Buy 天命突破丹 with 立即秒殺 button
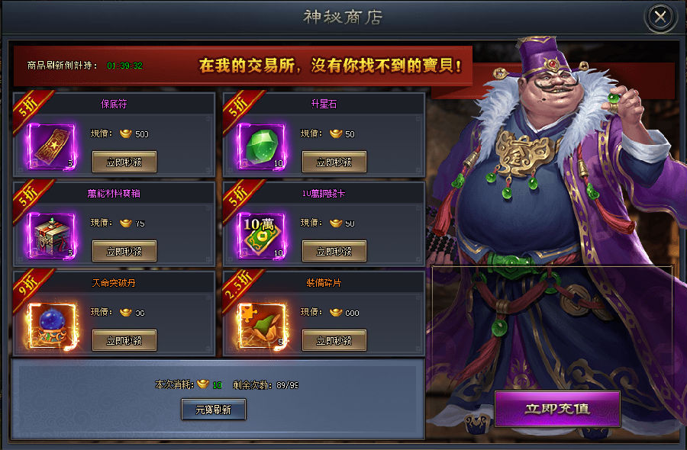Screen dimensions: 687x450 [124, 341]
